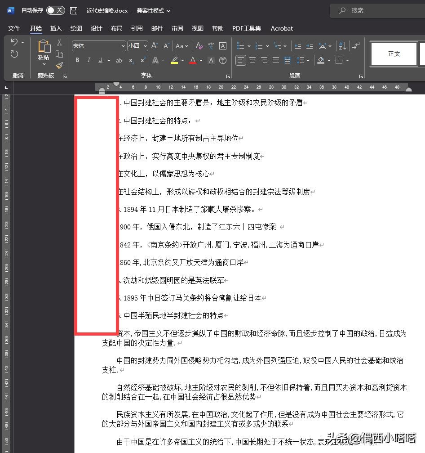Switch to the 插入 tab

coord(56,28)
